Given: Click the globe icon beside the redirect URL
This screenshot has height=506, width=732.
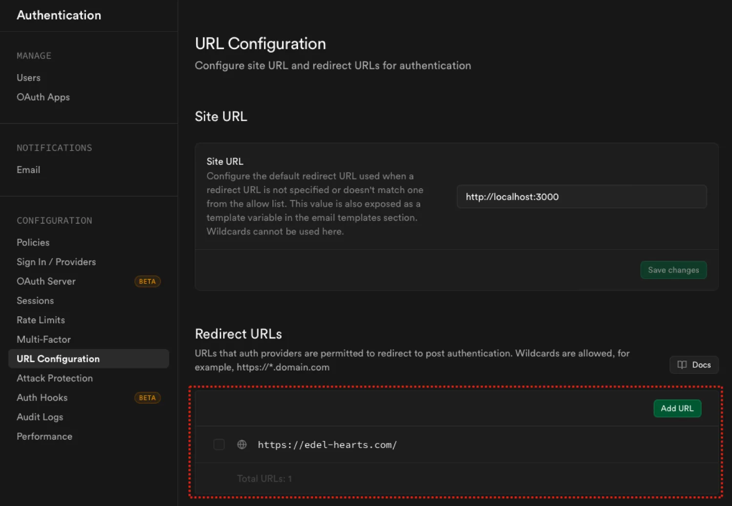Looking at the screenshot, I should [242, 444].
